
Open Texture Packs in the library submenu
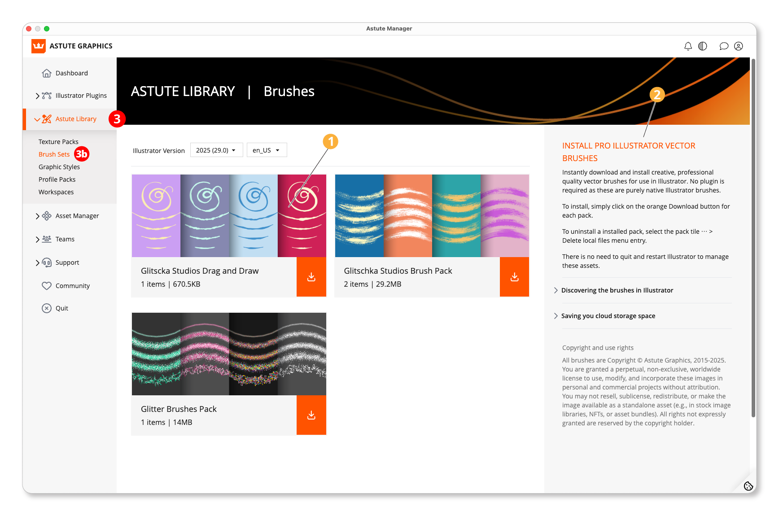[58, 142]
